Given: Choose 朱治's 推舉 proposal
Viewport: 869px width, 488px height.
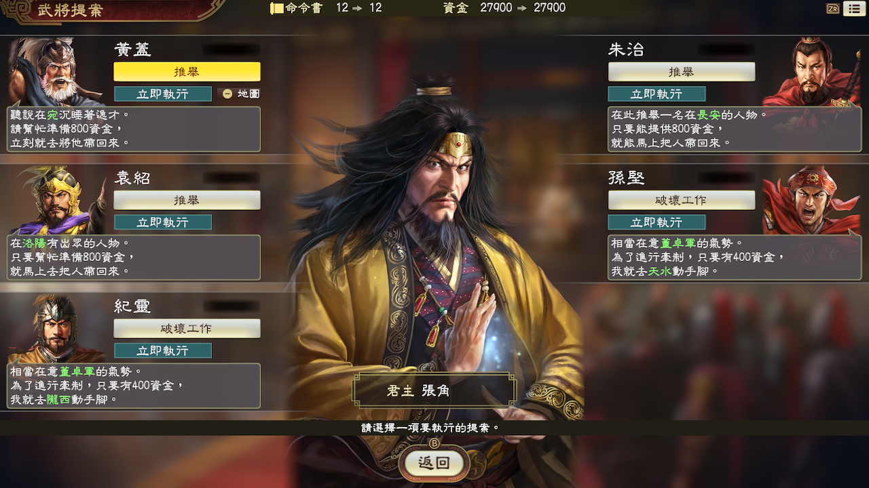Looking at the screenshot, I should pos(682,72).
